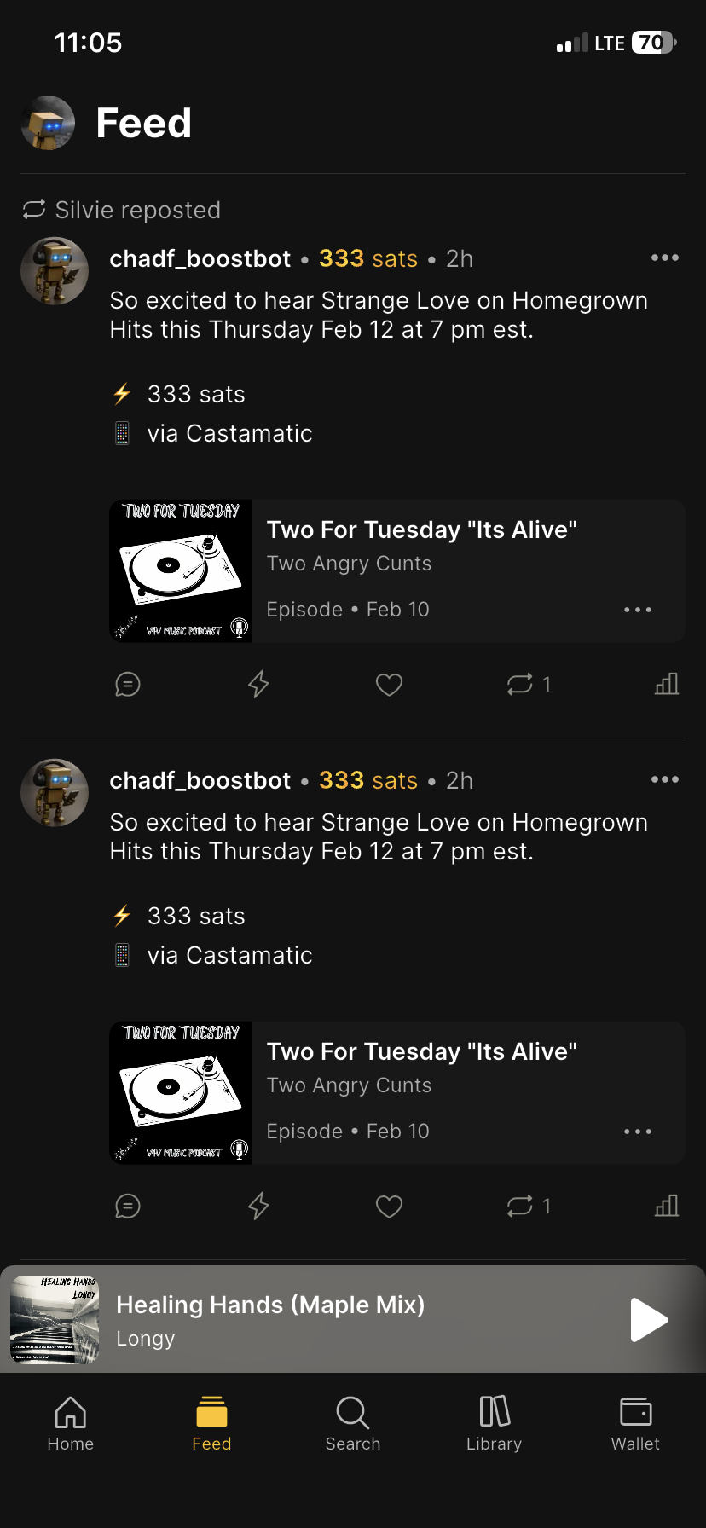Zap the second chadf_boostbot post

[x=258, y=1206]
